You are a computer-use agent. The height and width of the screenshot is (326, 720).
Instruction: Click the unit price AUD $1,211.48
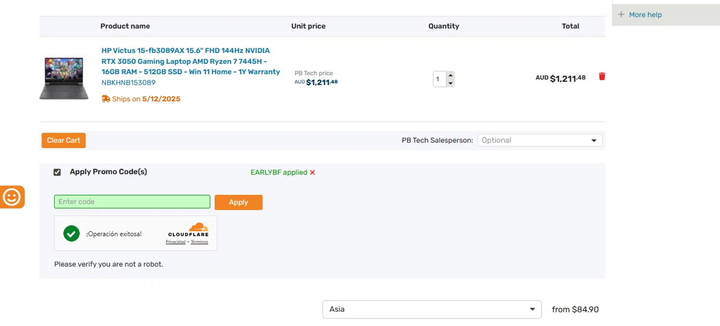click(316, 82)
